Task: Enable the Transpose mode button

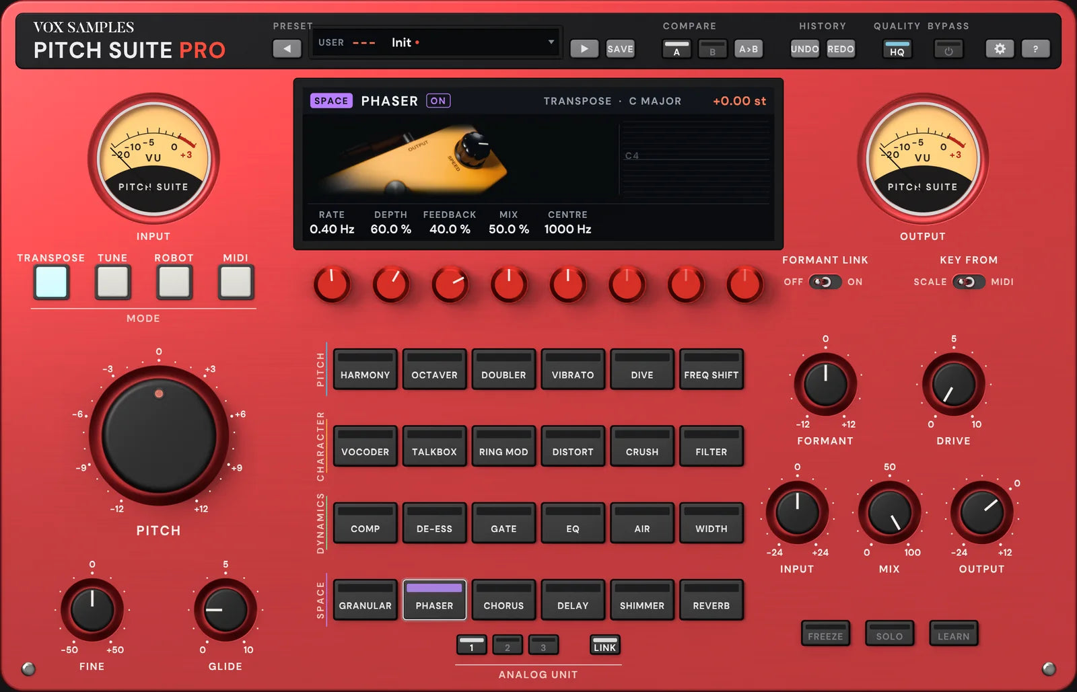Action: coord(52,282)
